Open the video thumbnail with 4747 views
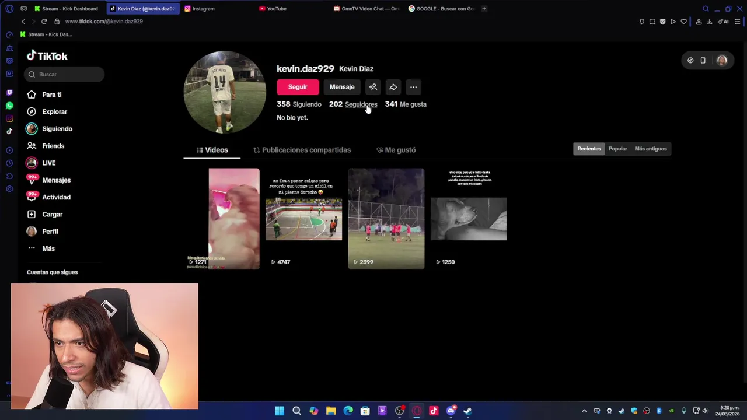 304,219
